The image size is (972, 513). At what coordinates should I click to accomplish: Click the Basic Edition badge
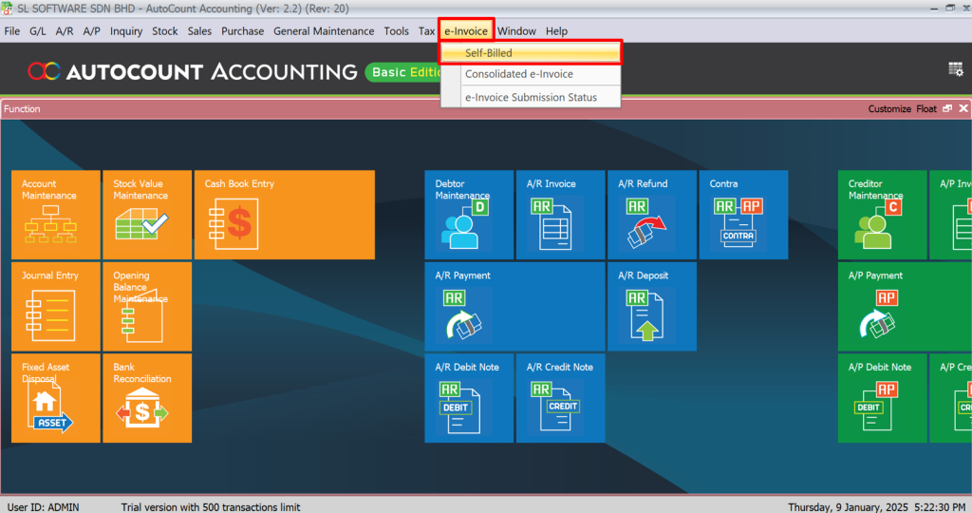coord(404,72)
